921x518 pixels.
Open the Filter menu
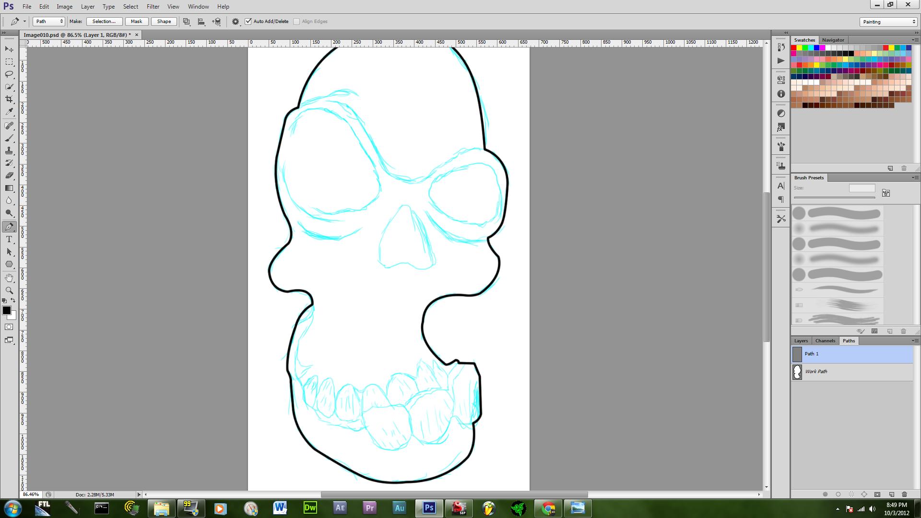point(153,7)
